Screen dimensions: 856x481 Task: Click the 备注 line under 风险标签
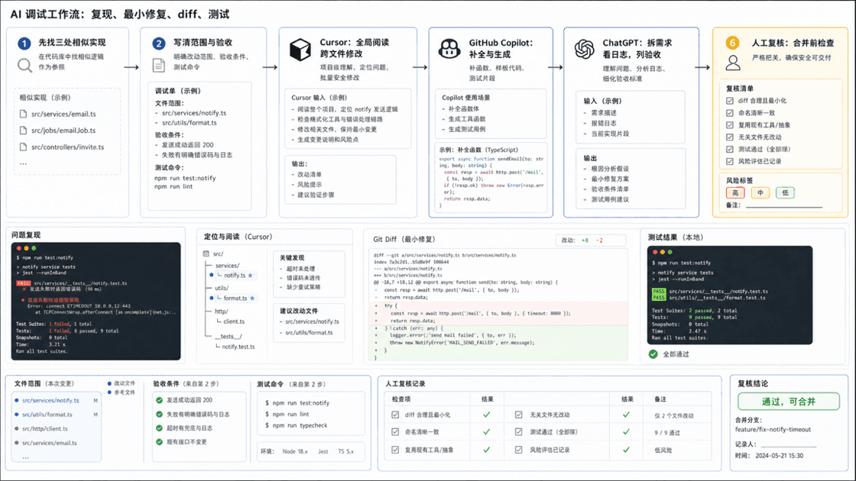784,205
